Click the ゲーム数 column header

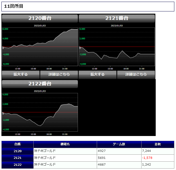point(119,144)
